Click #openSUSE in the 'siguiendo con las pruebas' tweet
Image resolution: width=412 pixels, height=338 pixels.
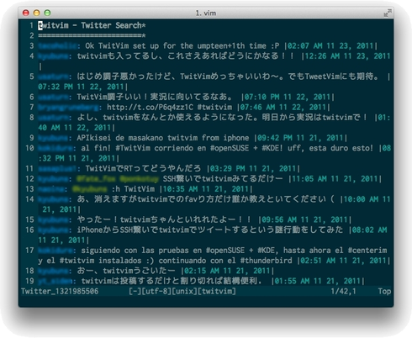click(225, 251)
